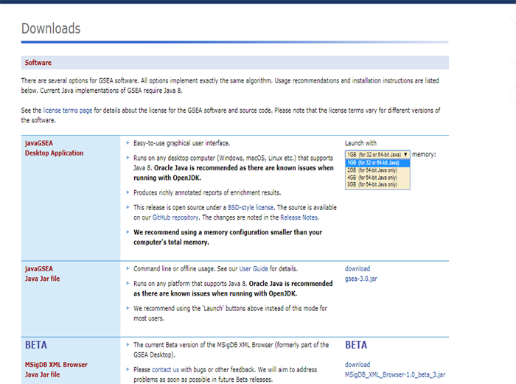
Task: Click the 'We recommend using a memory configuration' text
Action: (228, 237)
